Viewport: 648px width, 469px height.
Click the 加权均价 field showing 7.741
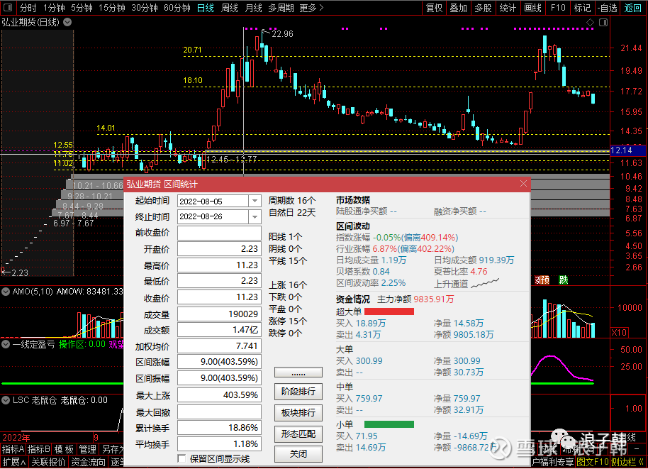click(220, 346)
